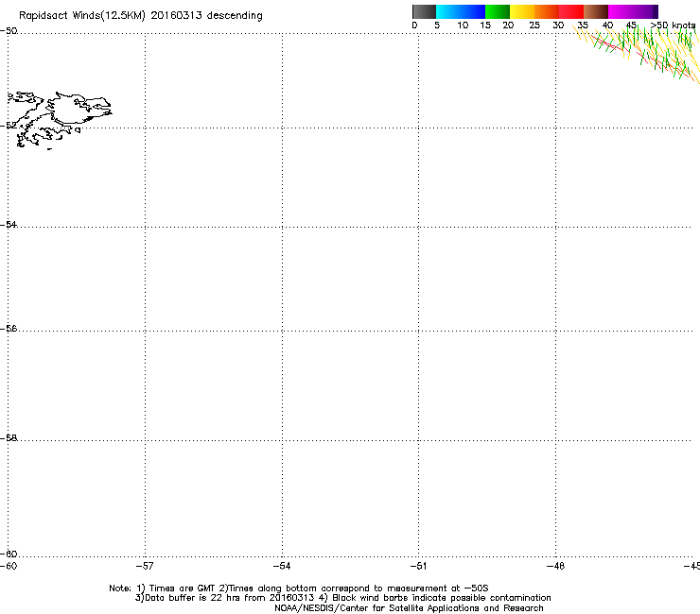Click the 'Rapidscat Winds(12.5KM) 20160313 descending' title

pos(141,16)
